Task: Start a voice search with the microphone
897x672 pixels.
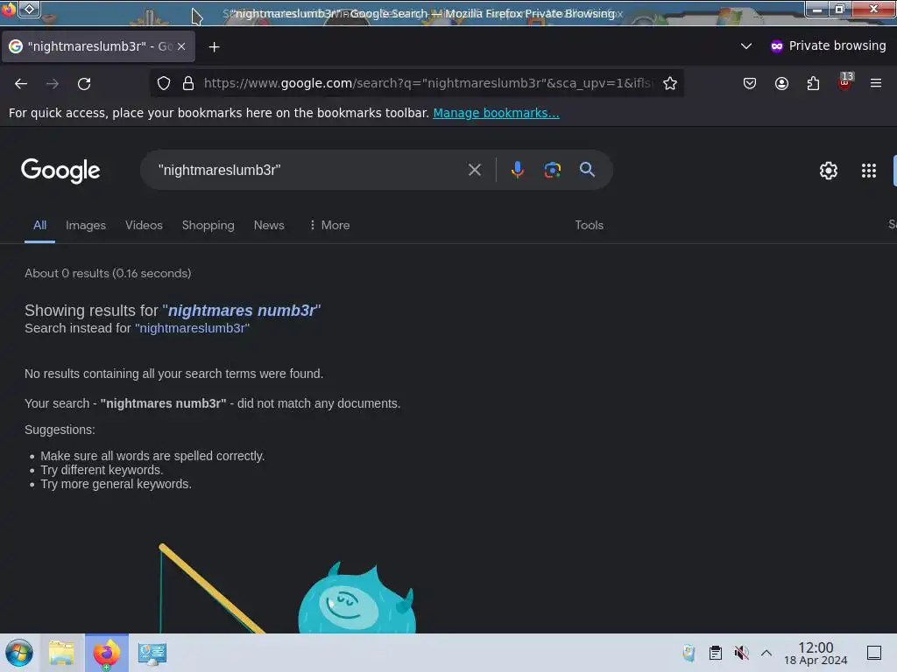Action: 517,170
